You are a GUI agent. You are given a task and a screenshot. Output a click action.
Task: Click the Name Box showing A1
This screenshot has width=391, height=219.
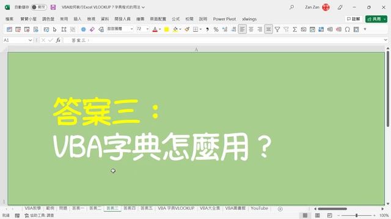(x=15, y=40)
